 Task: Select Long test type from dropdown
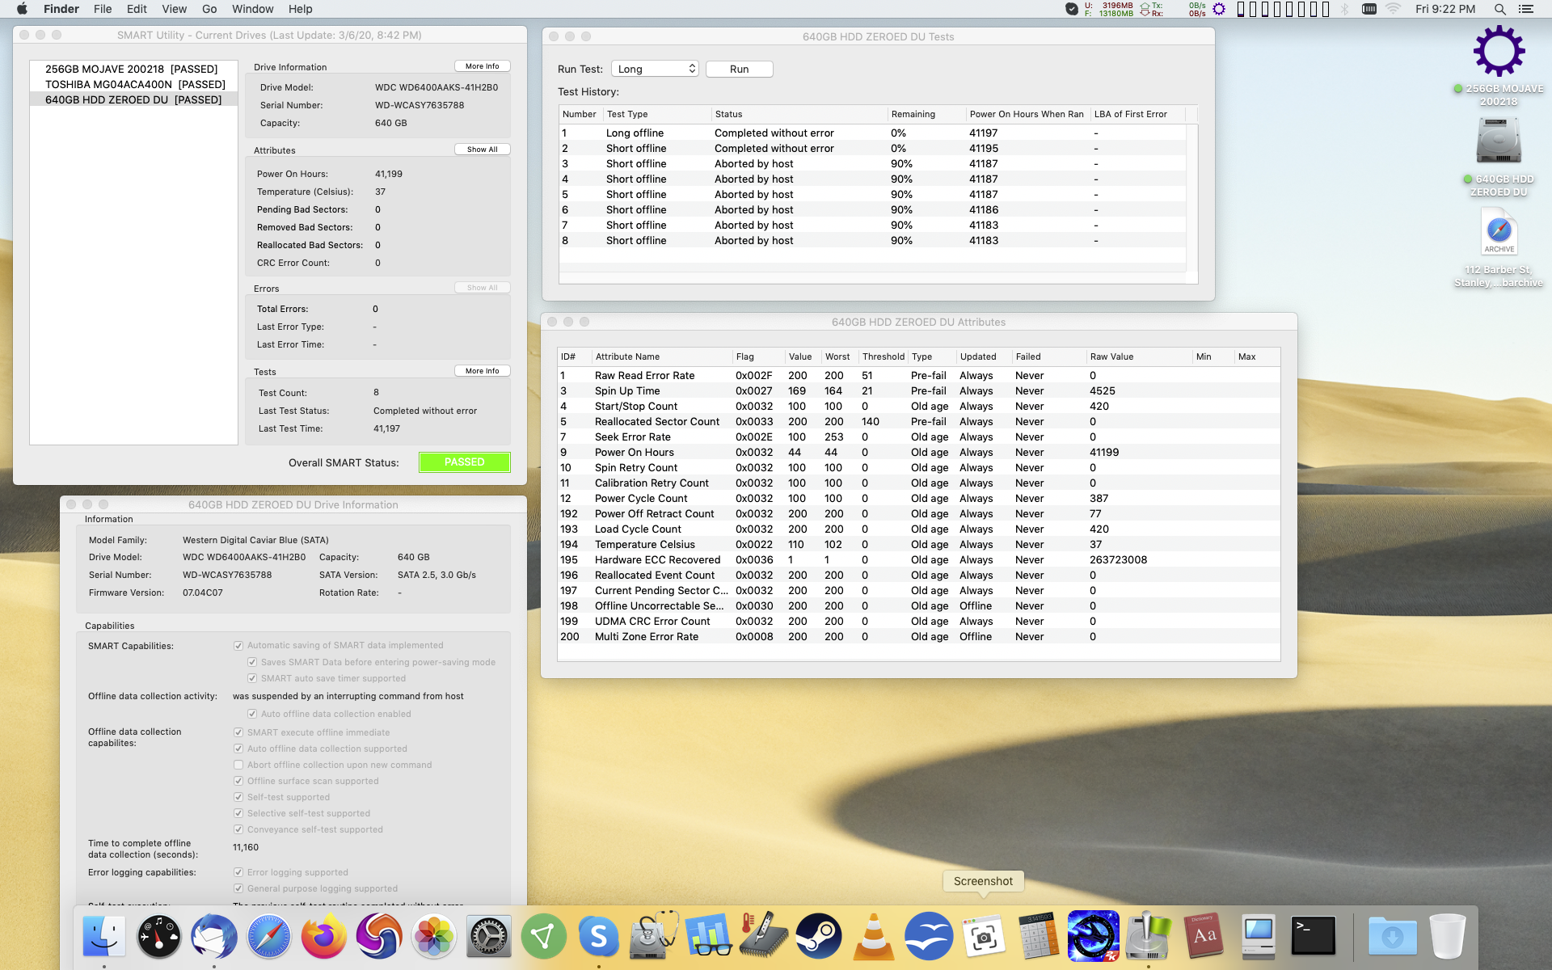(x=655, y=68)
